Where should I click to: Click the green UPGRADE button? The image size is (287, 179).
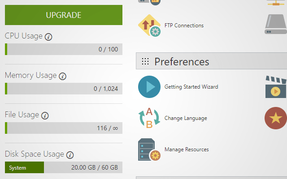(x=64, y=15)
